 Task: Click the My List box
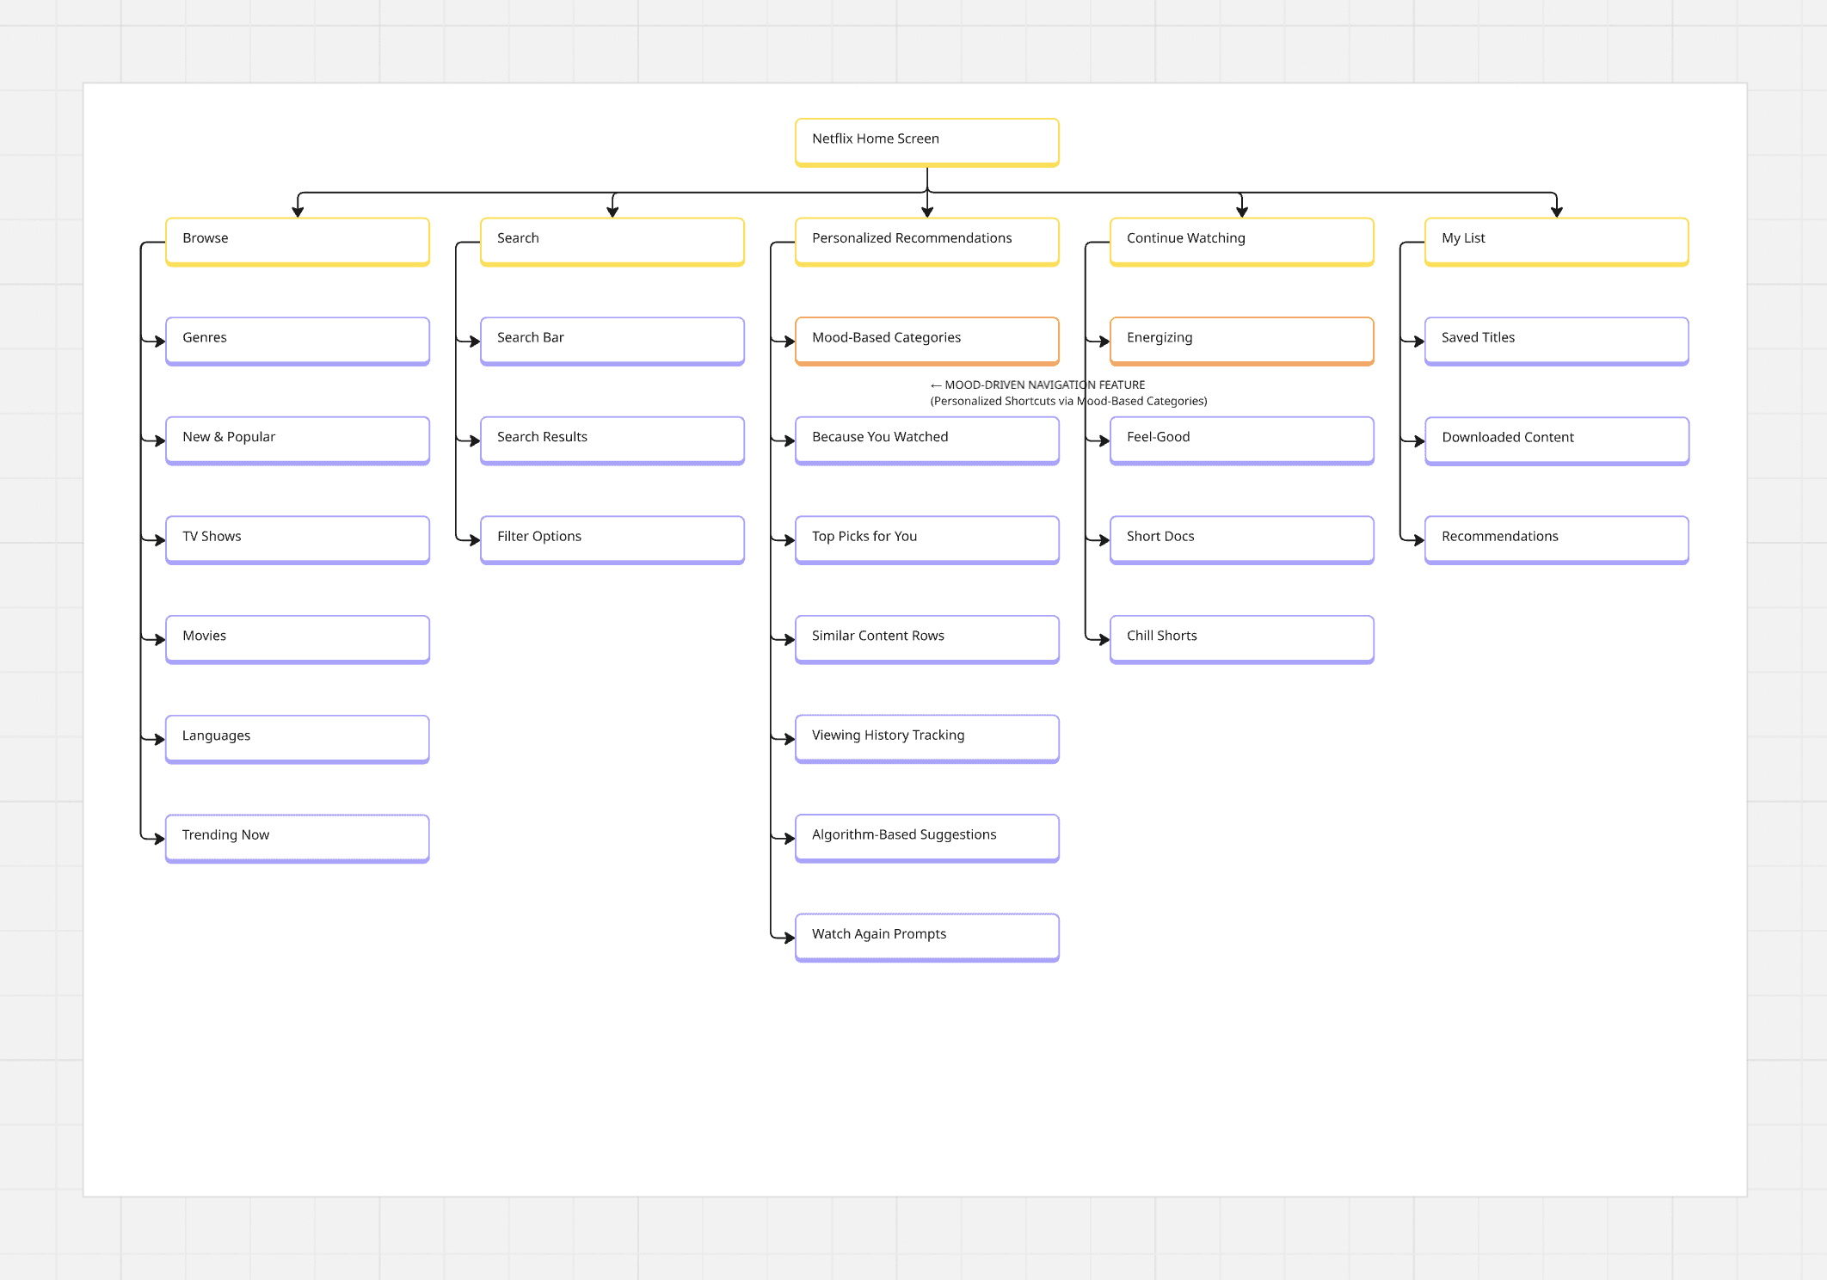click(1556, 241)
